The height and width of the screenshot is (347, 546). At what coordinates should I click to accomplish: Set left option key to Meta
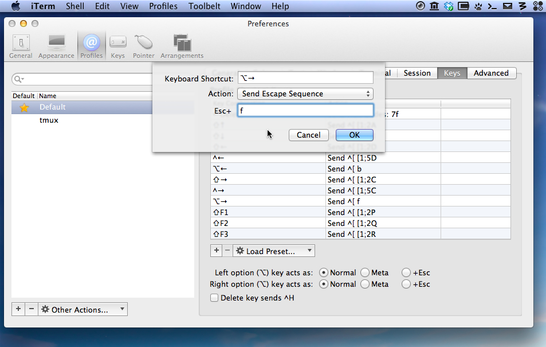click(x=365, y=272)
